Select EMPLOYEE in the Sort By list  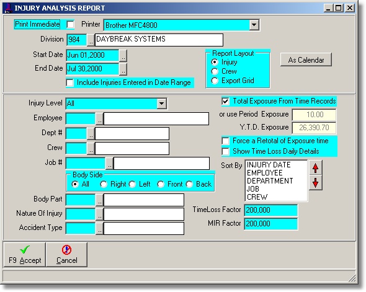pos(265,173)
